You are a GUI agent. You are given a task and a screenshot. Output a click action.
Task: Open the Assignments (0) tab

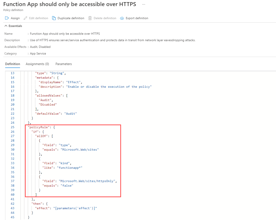tap(37, 64)
